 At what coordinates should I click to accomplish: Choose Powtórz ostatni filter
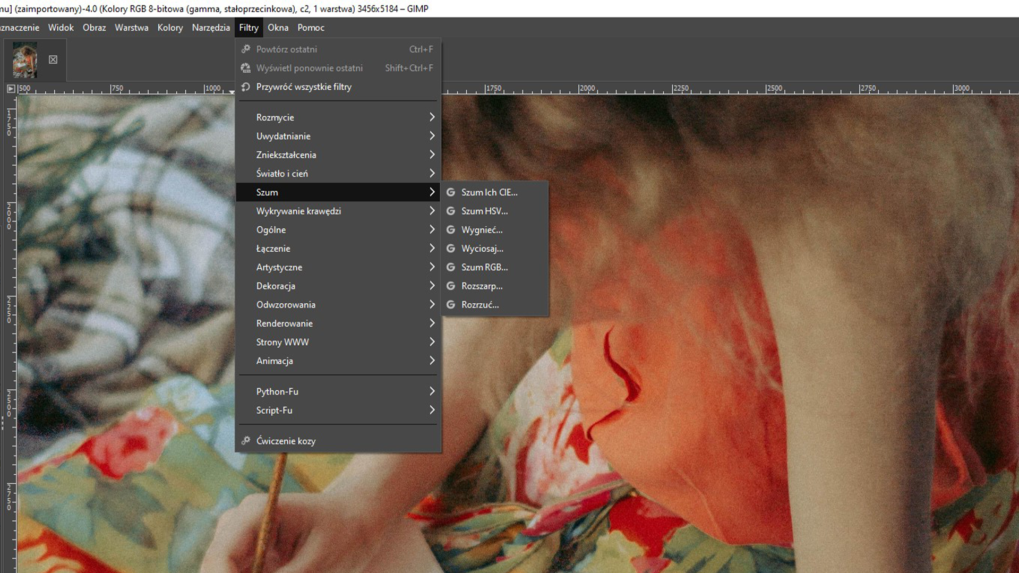pyautogui.click(x=338, y=49)
